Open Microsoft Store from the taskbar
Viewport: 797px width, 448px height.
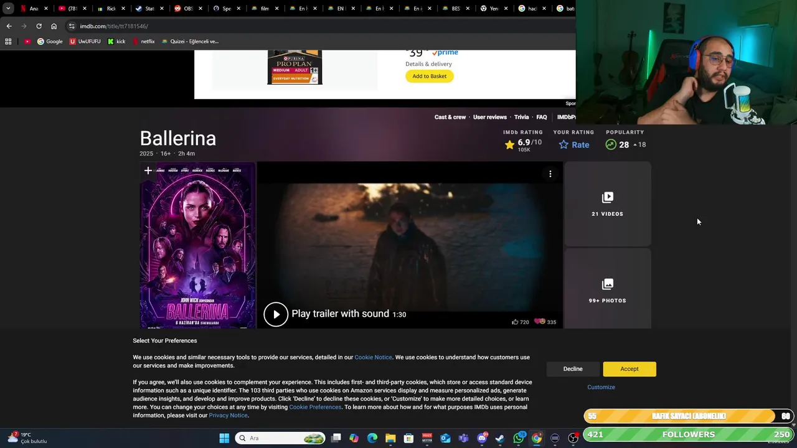(408, 438)
